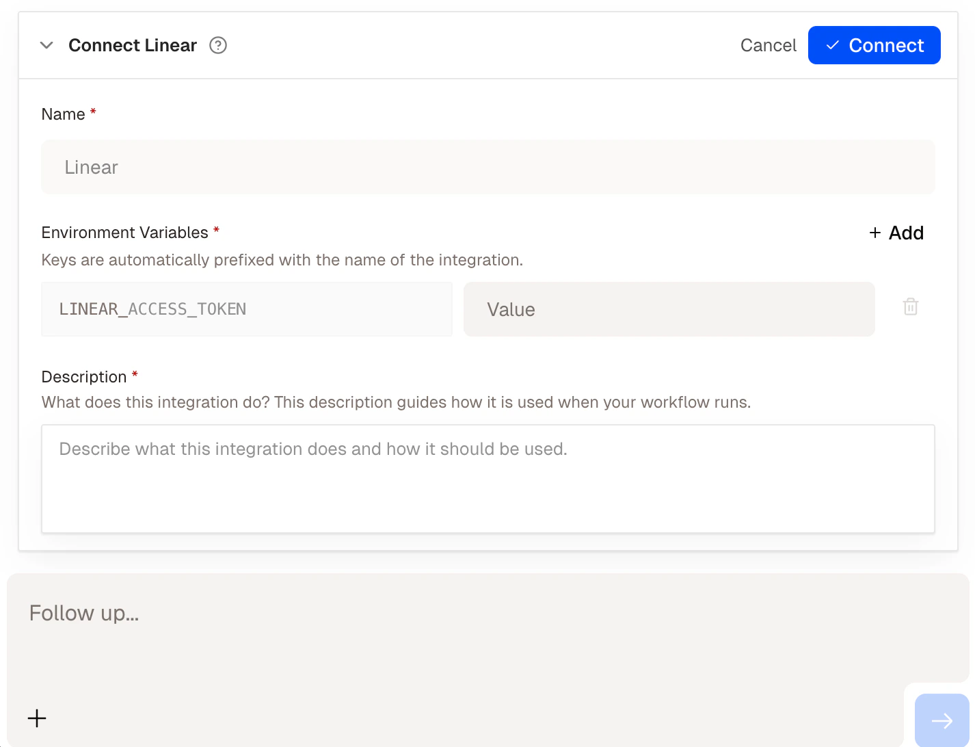Open the help icon beside Connect Linear

click(x=218, y=45)
